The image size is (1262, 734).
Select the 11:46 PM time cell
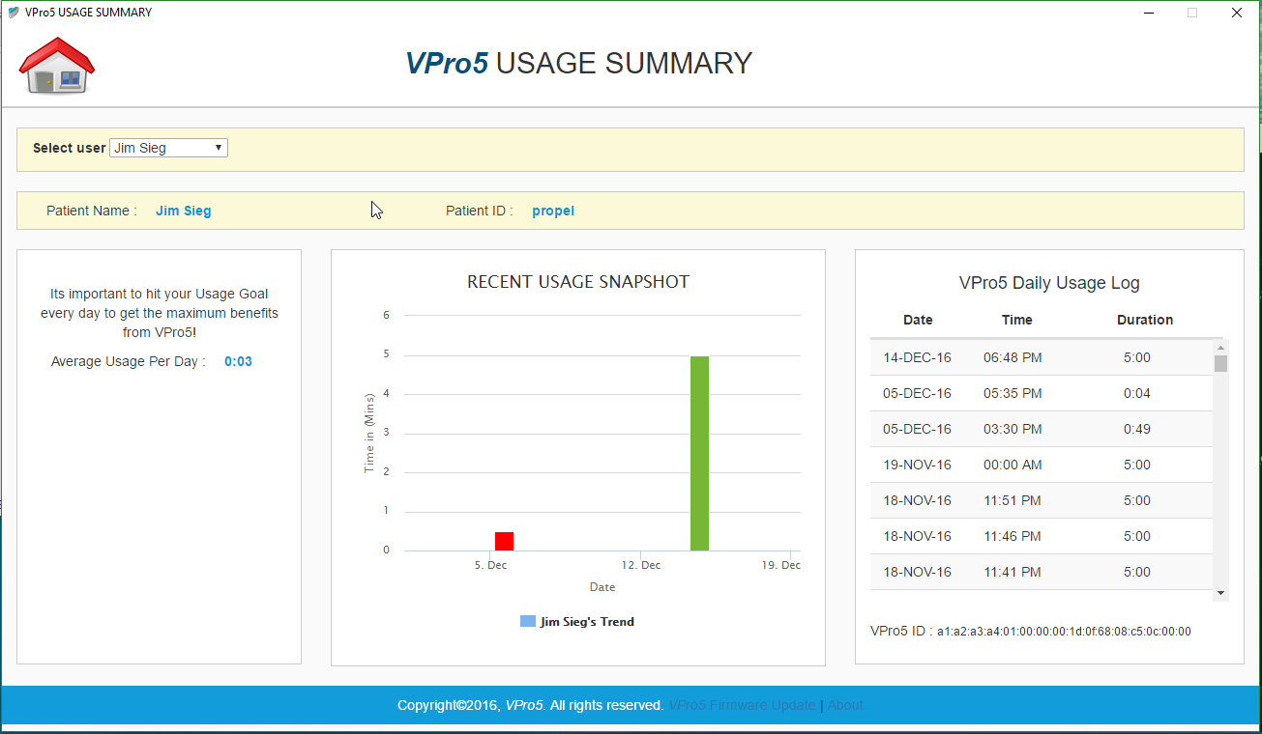[1013, 536]
